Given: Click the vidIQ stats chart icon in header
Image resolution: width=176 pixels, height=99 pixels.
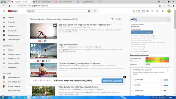Looking at the screenshot, I should (147, 11).
